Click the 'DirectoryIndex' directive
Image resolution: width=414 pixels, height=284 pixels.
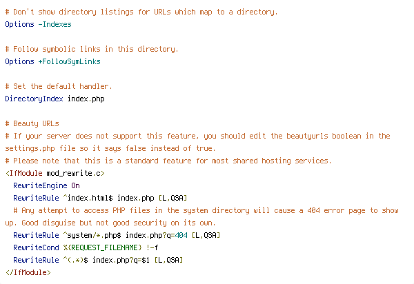(x=34, y=99)
